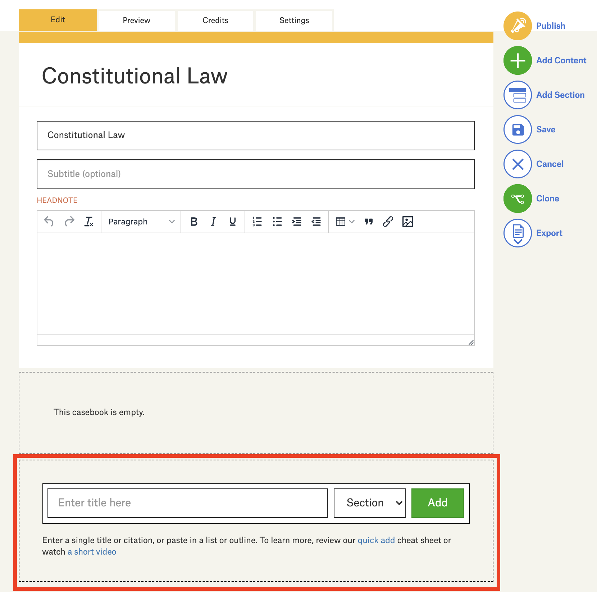Open the Credits tab
The height and width of the screenshot is (592, 597).
click(215, 21)
